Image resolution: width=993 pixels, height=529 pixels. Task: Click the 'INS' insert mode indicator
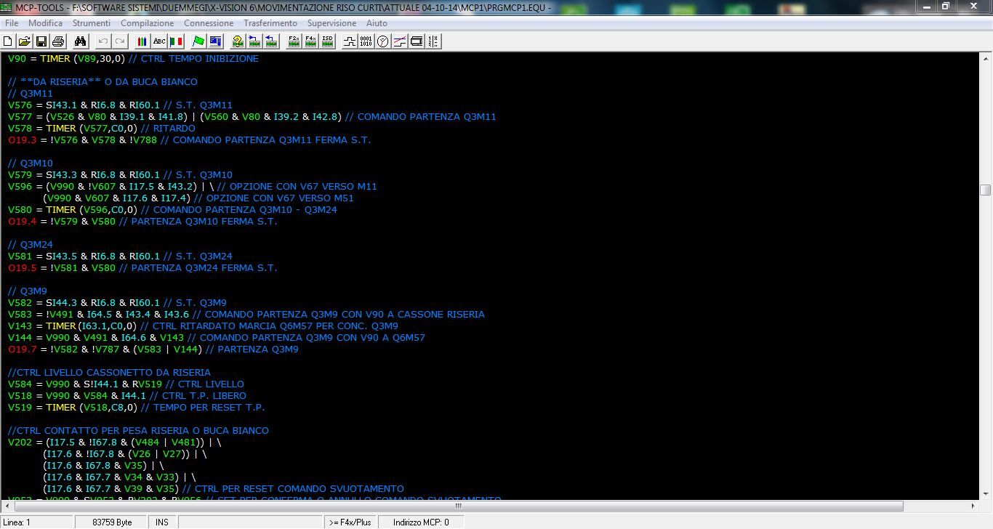[162, 522]
